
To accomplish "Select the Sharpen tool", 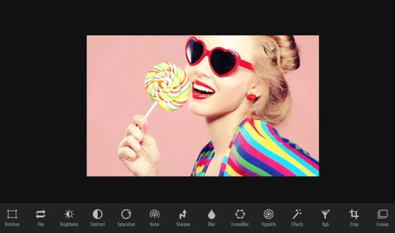I will point(182,214).
